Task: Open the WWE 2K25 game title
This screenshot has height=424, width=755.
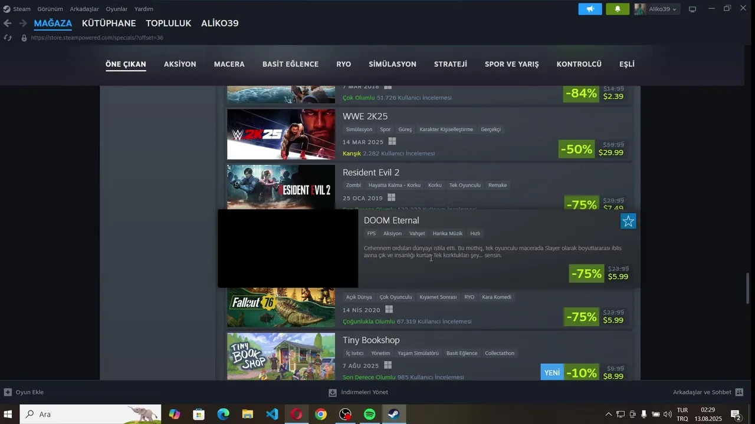Action: pos(365,116)
